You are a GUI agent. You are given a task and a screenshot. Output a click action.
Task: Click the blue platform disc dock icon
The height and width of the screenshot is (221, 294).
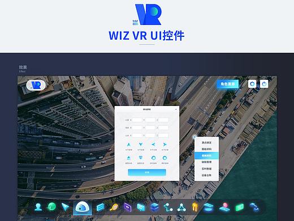tap(209, 207)
